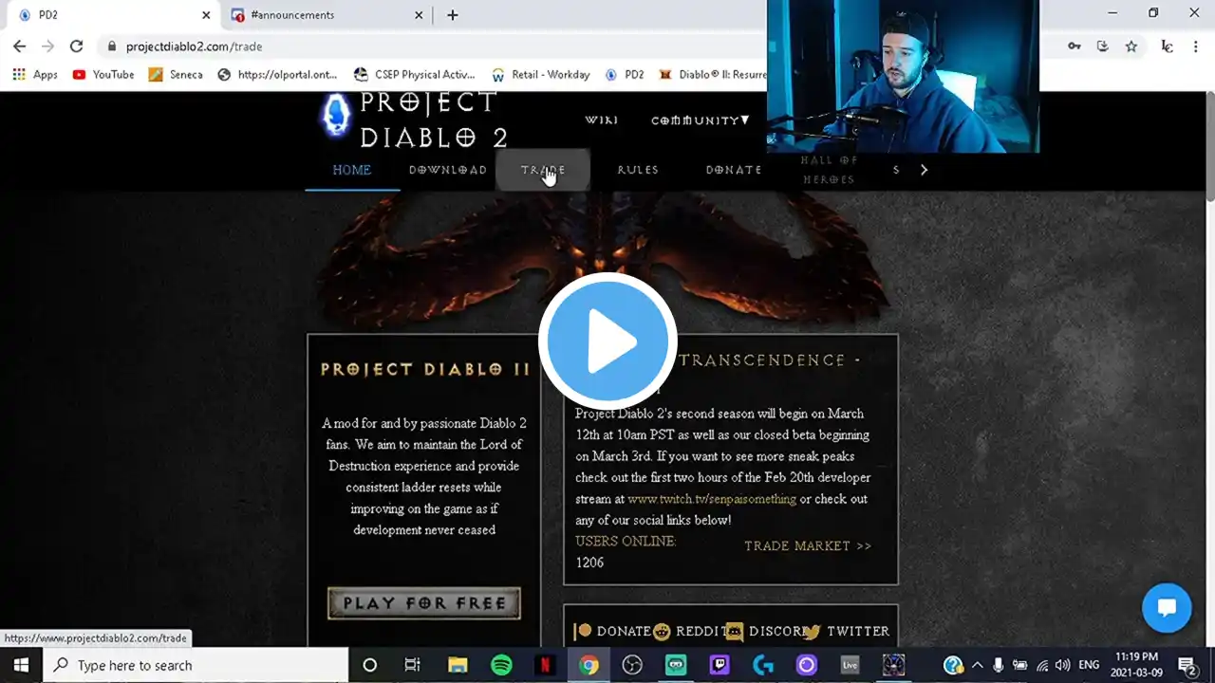Open the Windows Start menu
The image size is (1215, 683).
click(21, 665)
